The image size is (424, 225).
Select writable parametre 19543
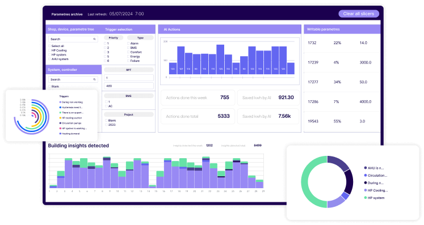click(x=313, y=121)
